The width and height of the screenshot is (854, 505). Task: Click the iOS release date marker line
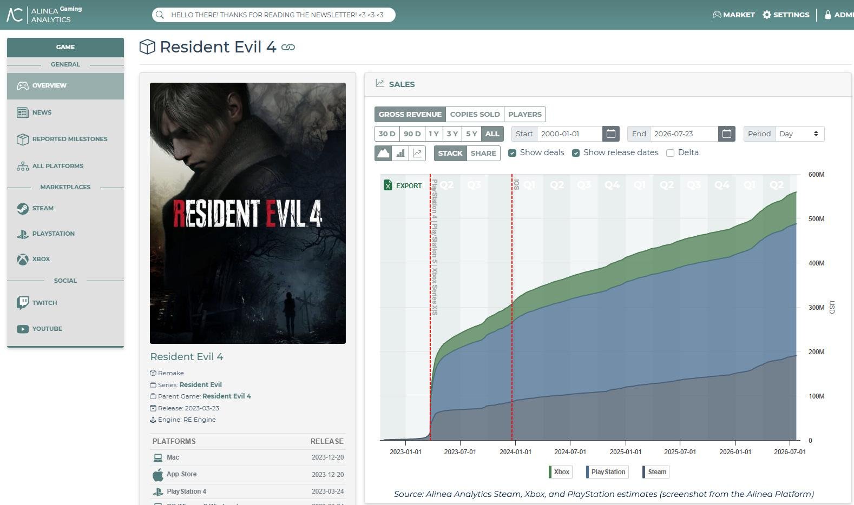pos(512,307)
